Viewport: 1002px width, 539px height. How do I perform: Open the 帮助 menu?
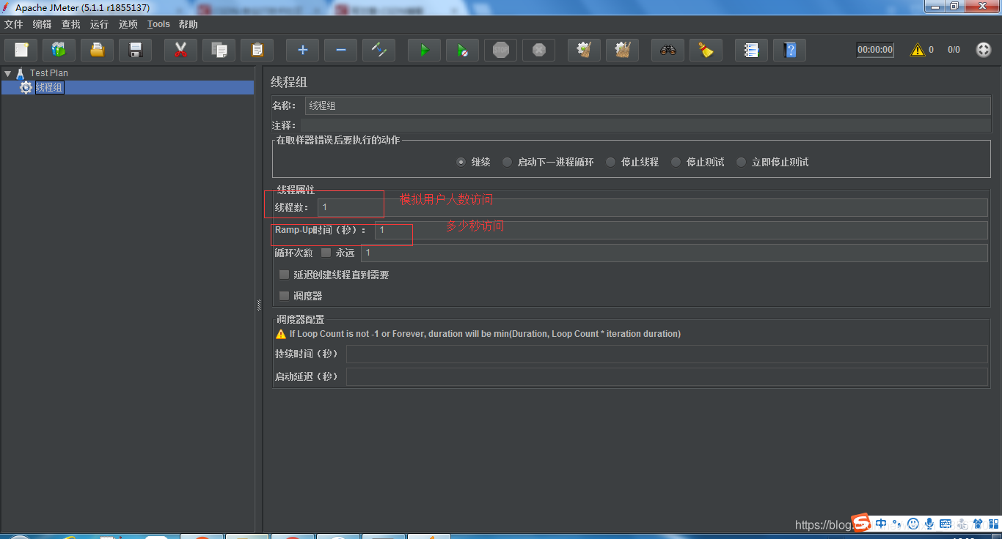(x=188, y=24)
